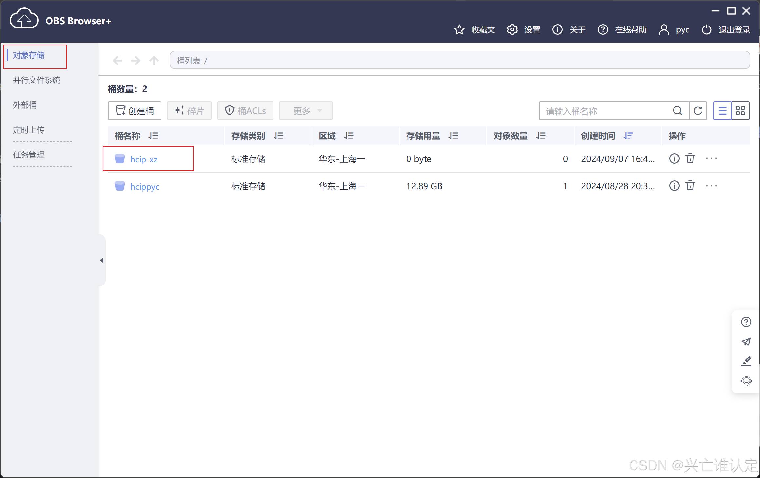Select 外部桶 in sidebar

(25, 105)
